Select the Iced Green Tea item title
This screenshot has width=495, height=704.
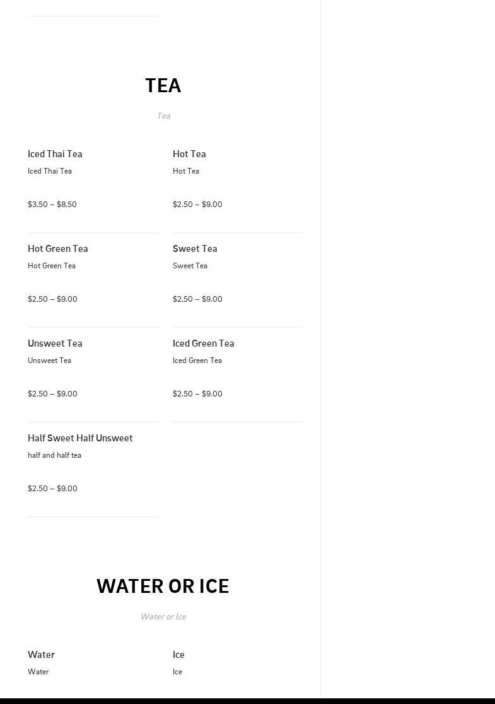(x=203, y=343)
